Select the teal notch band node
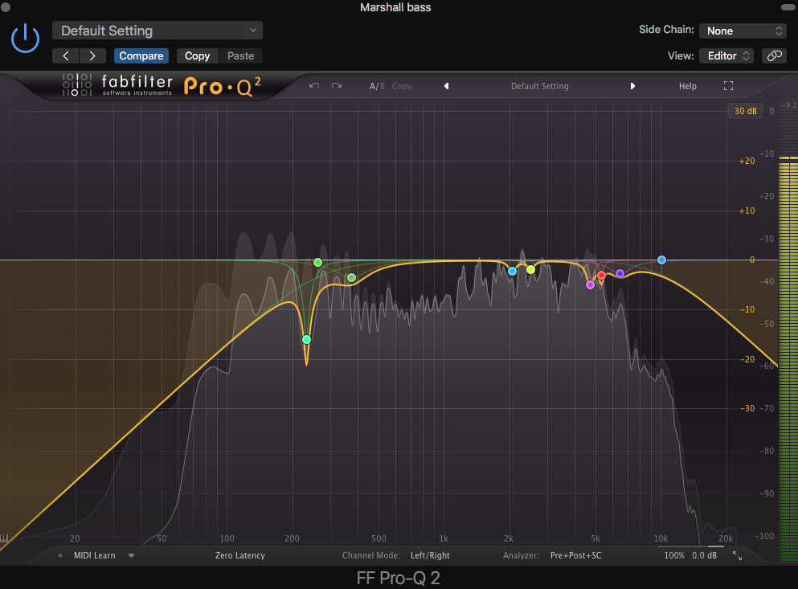Screen dimensions: 798x589 pos(306,339)
